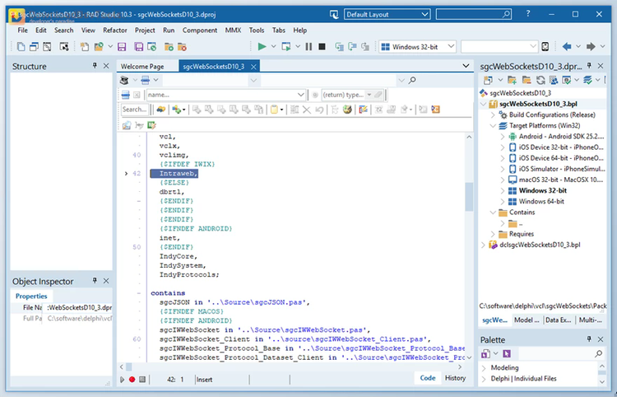Select Android - Android SDK platform item

coord(560,137)
